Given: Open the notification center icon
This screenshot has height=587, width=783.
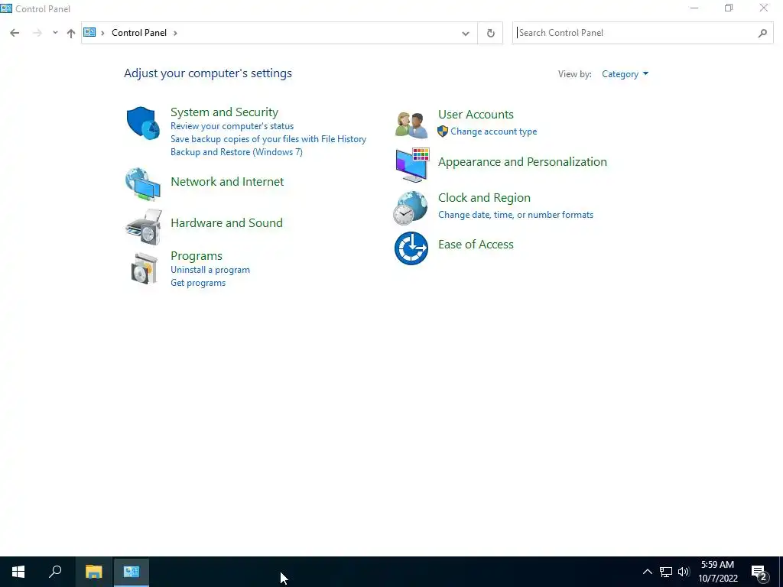Looking at the screenshot, I should [759, 572].
